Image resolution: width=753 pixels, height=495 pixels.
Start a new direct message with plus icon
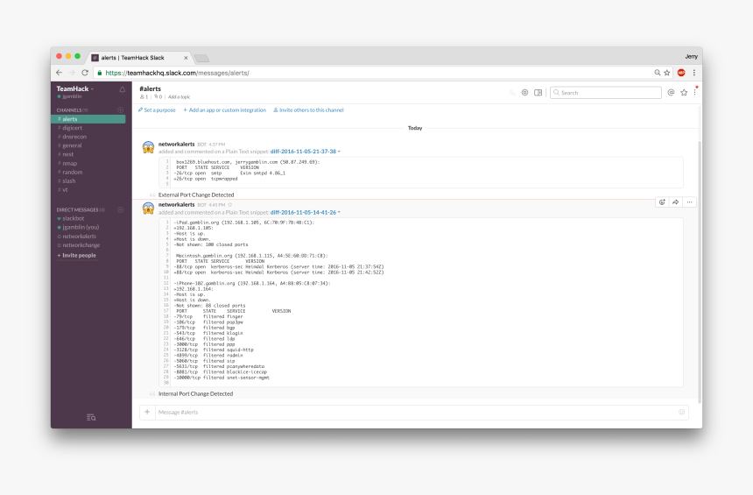[121, 209]
